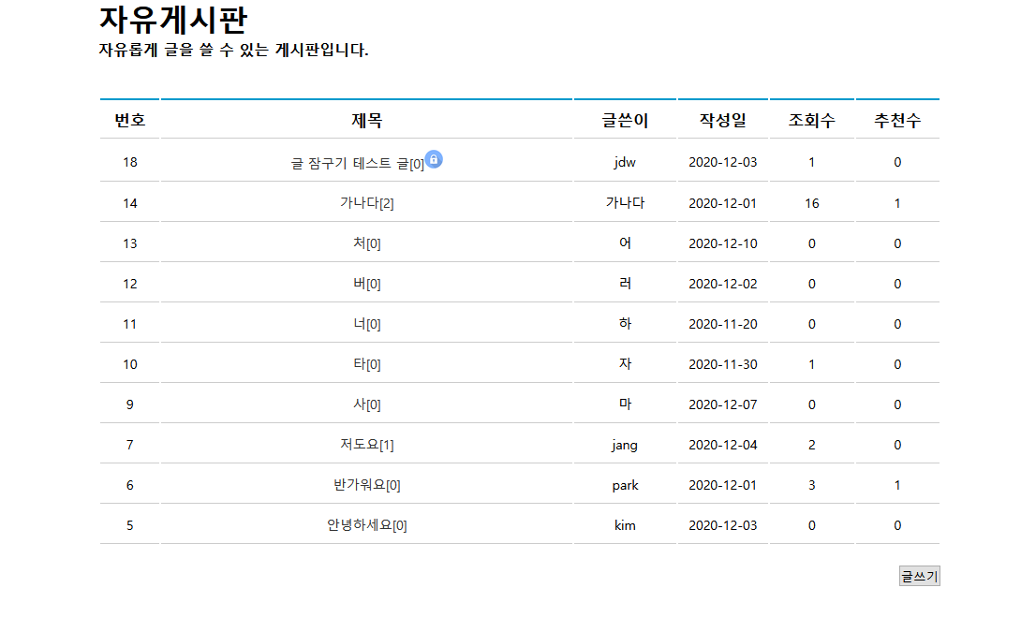The width and height of the screenshot is (1021, 632).
Task: Click the 조회수 column header
Action: point(811,120)
